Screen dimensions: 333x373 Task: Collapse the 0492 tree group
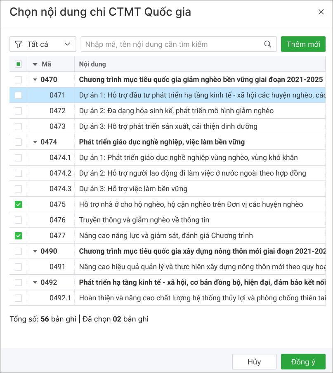pos(35,283)
